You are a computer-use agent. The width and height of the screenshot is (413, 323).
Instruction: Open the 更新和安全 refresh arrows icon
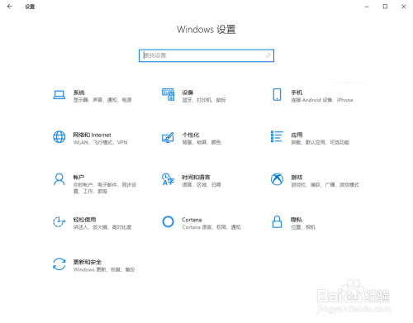pyautogui.click(x=59, y=264)
